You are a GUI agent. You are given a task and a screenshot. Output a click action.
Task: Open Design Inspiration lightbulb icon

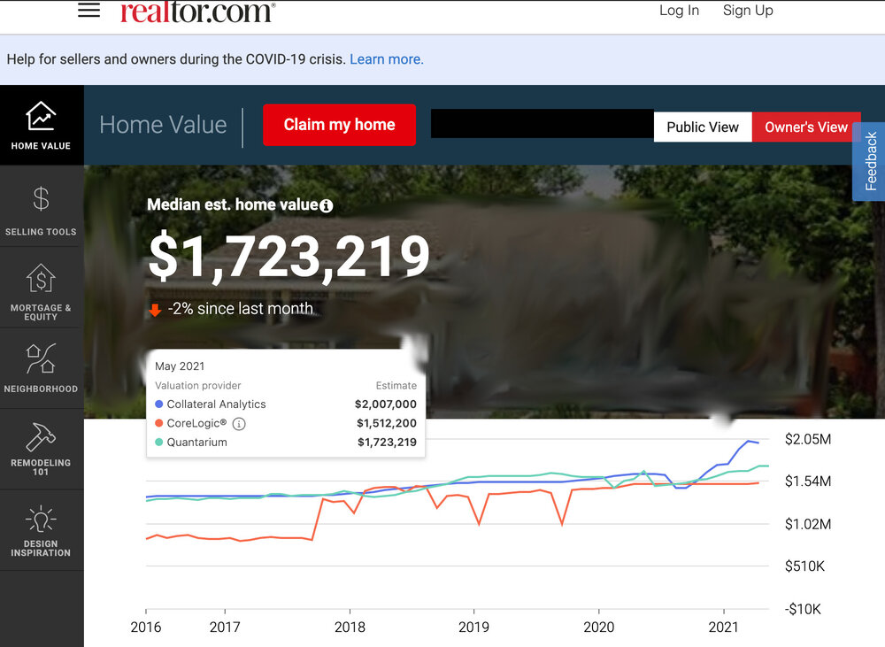coord(41,518)
